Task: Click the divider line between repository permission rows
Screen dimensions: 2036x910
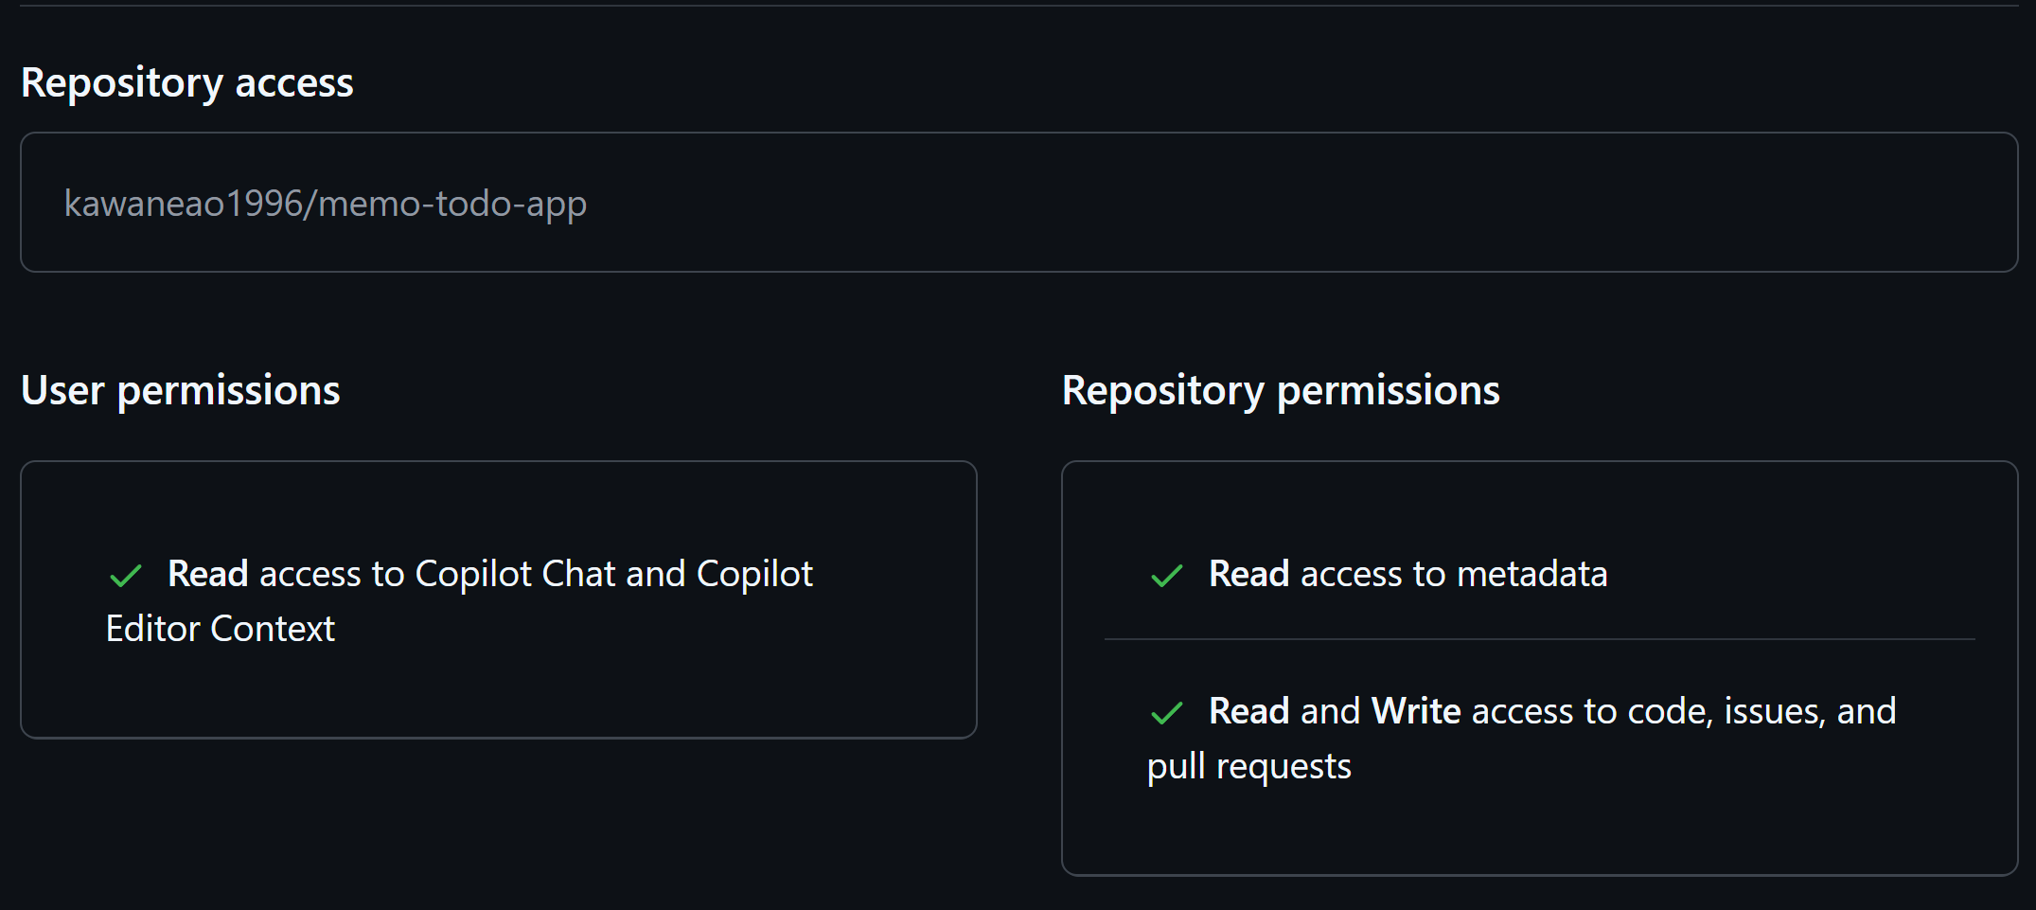Action: point(1540,639)
